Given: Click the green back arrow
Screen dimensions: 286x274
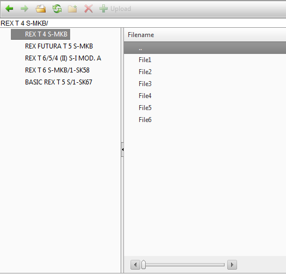Looking at the screenshot, I should 9,9.
